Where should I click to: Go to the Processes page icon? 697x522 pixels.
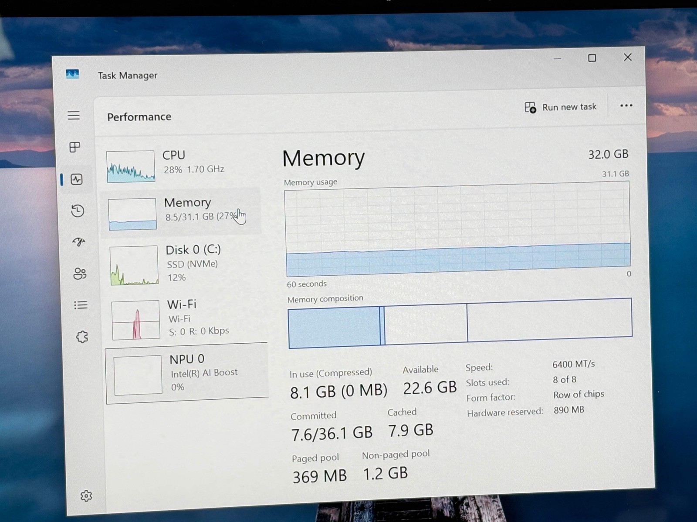[75, 147]
